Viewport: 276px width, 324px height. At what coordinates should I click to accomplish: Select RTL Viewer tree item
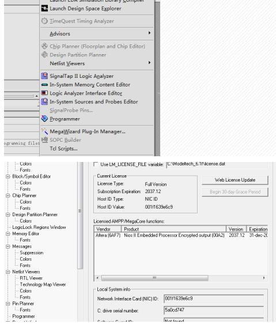[x=31, y=278]
